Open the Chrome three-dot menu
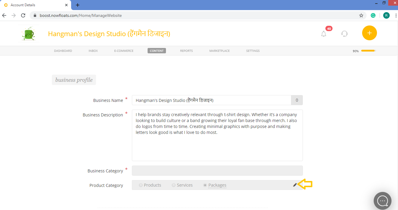Screen dimensions: 398x210 point(395,15)
